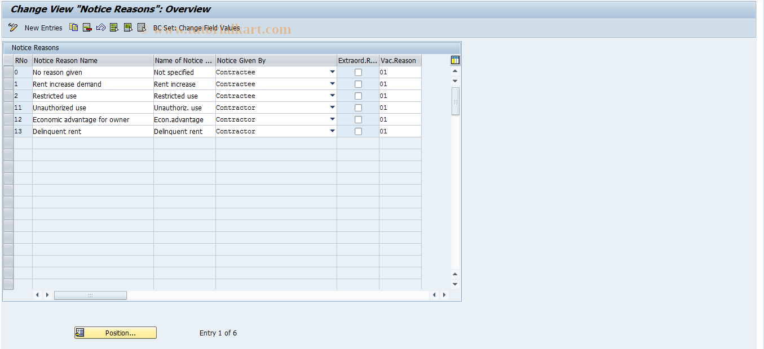This screenshot has height=349, width=764.
Task: Click the vertical scrollbar thumb
Action: [x=455, y=101]
